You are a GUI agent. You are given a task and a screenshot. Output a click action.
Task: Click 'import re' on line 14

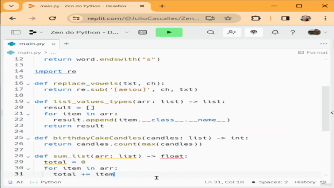(55, 72)
